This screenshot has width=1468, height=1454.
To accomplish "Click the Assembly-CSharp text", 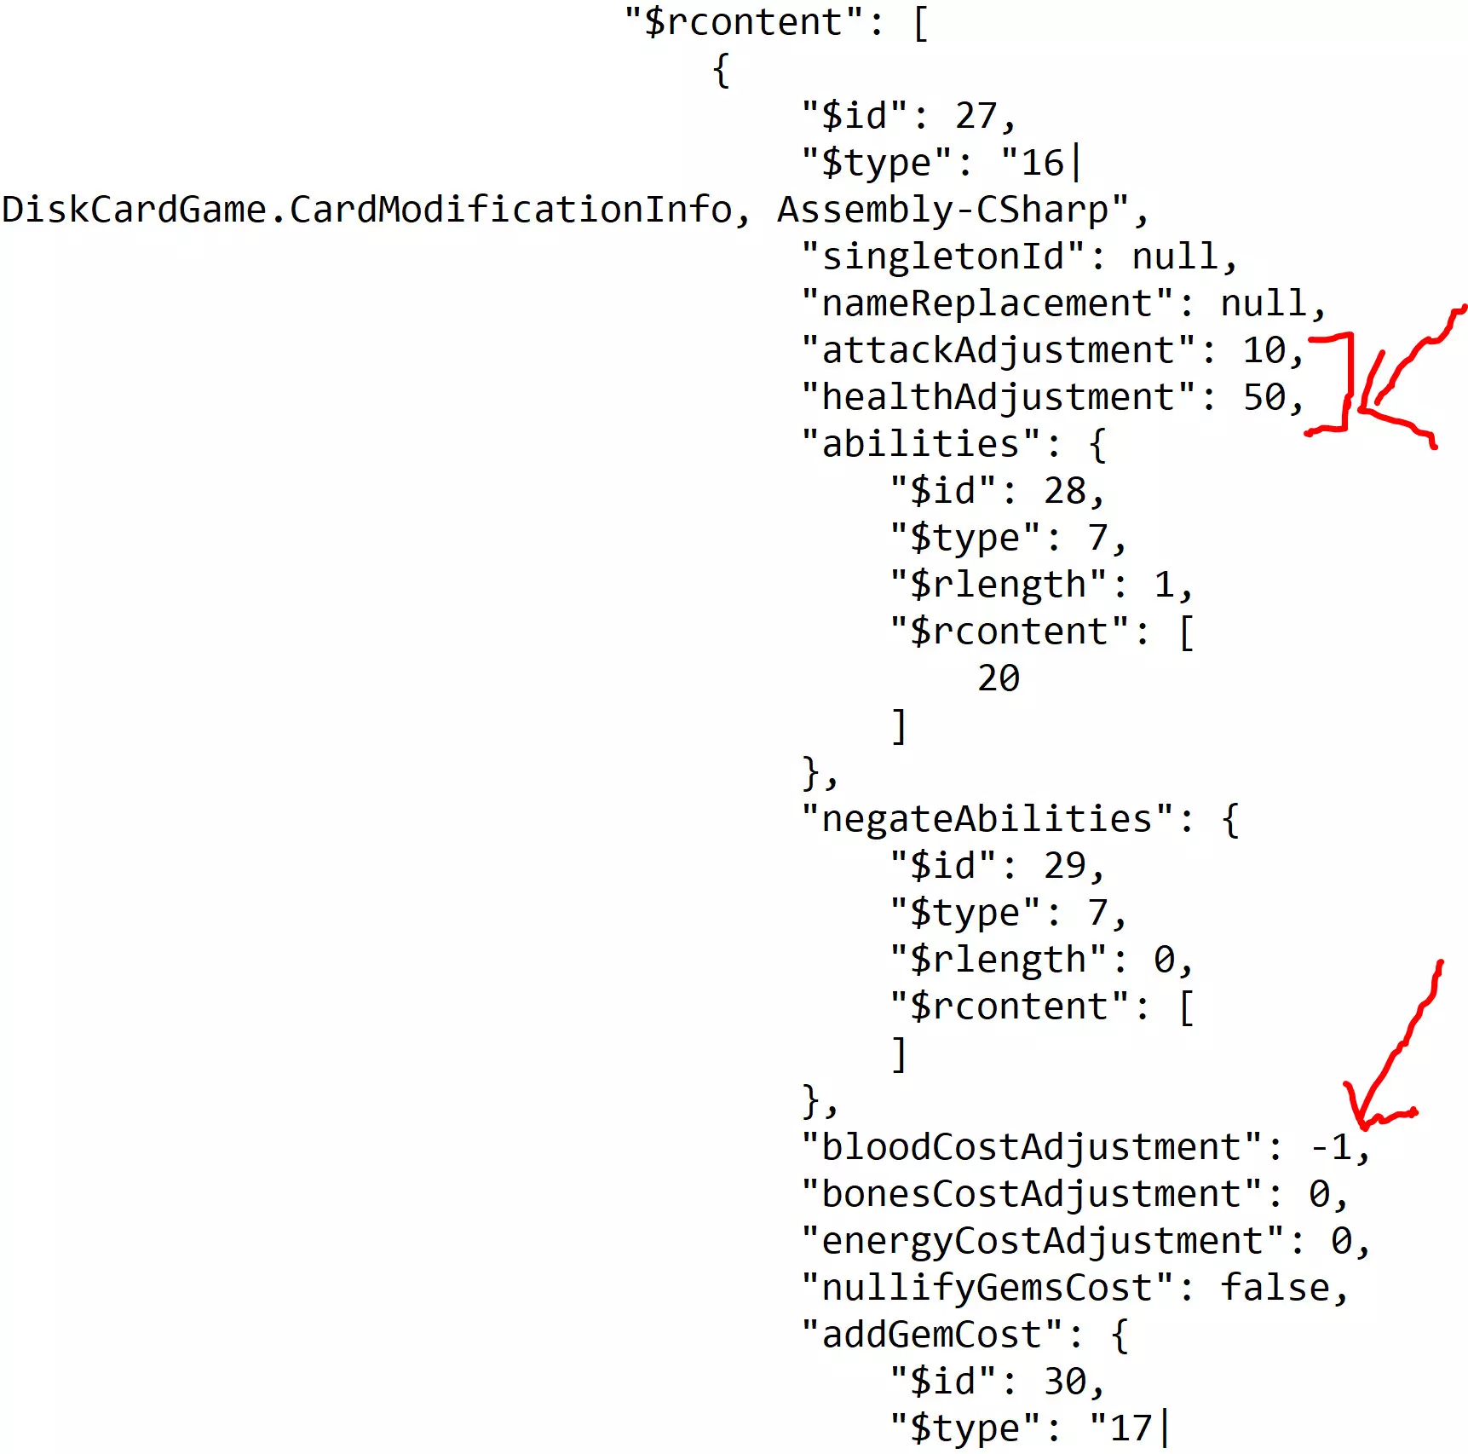I will coord(943,210).
